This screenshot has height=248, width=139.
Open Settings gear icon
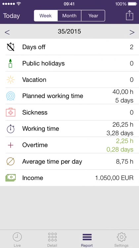click(x=121, y=237)
